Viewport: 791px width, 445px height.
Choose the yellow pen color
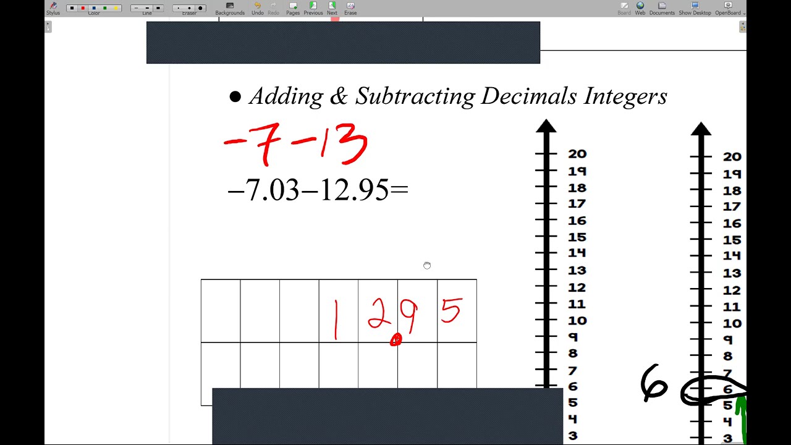click(116, 8)
